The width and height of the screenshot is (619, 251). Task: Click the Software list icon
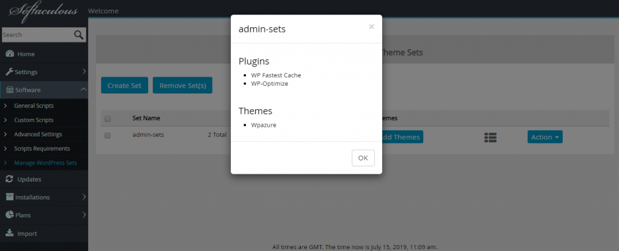tap(10, 90)
